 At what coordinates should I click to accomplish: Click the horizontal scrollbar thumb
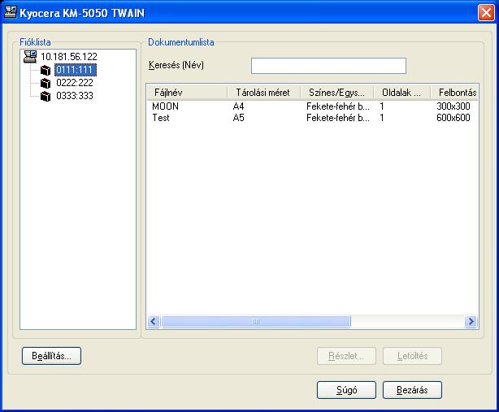coord(256,321)
